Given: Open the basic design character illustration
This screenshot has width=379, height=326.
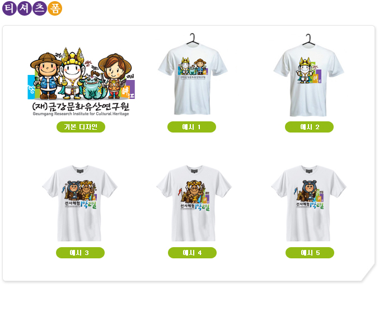Looking at the screenshot, I should (x=81, y=82).
